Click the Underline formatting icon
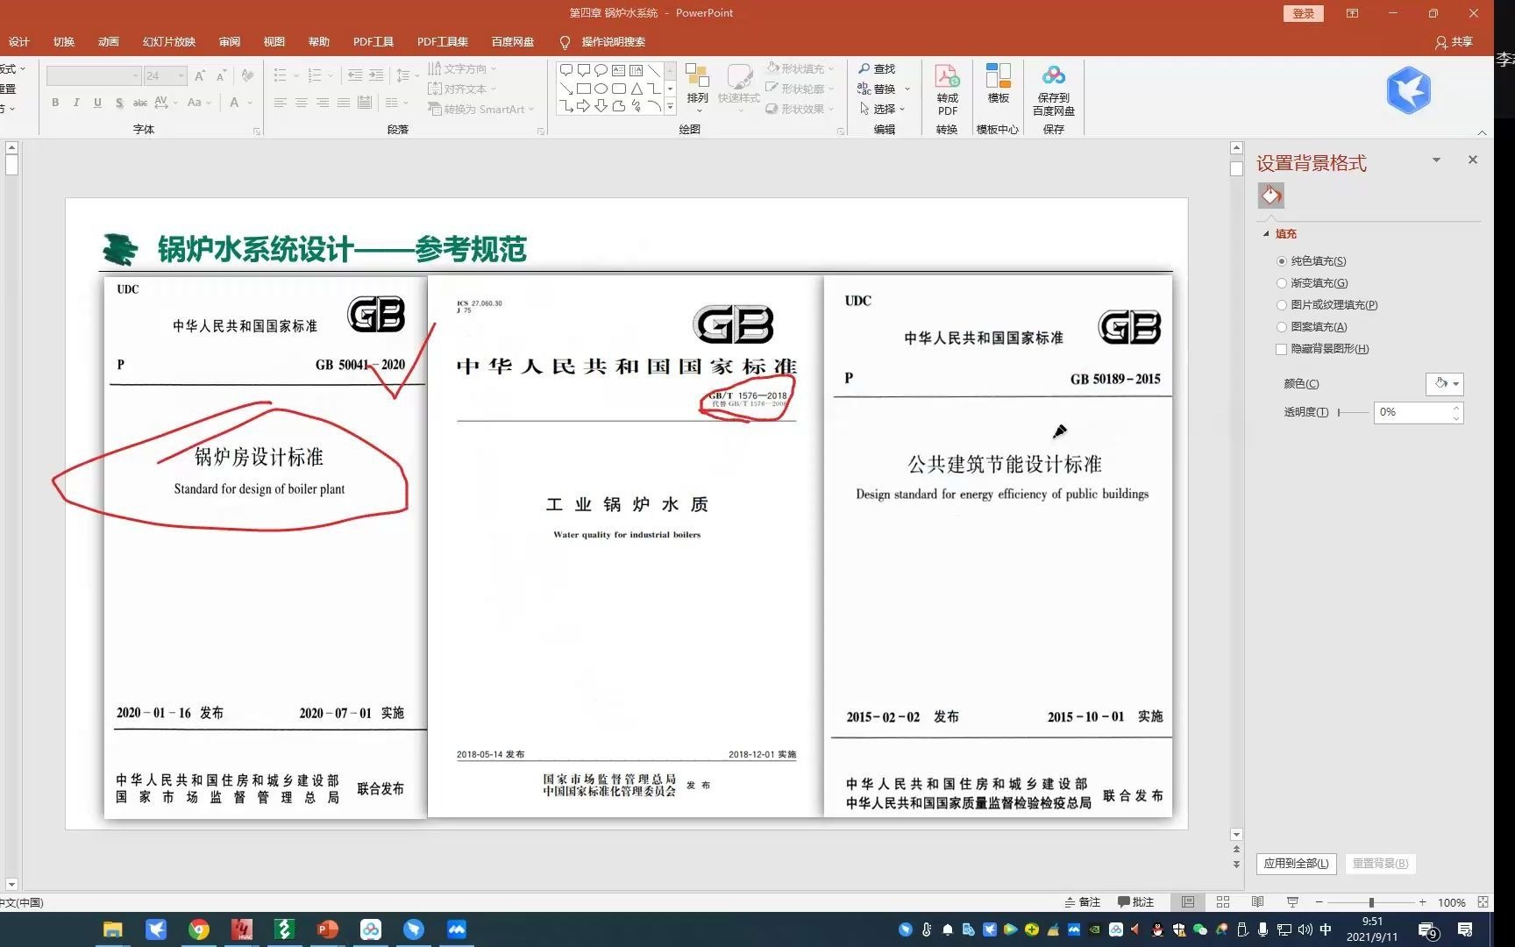Viewport: 1515px width, 947px height. (x=97, y=103)
